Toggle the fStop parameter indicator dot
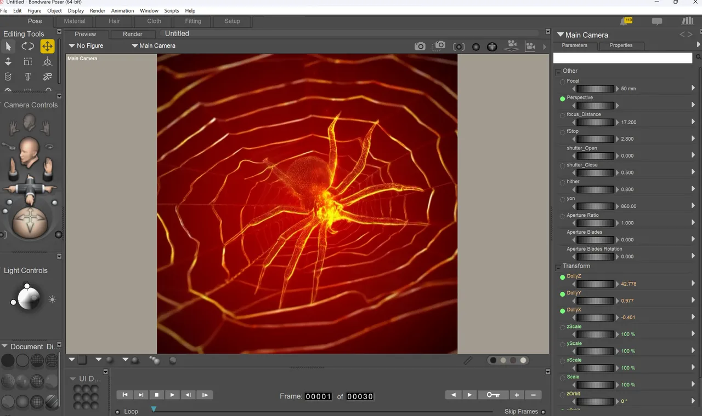This screenshot has height=416, width=702. pos(562,132)
